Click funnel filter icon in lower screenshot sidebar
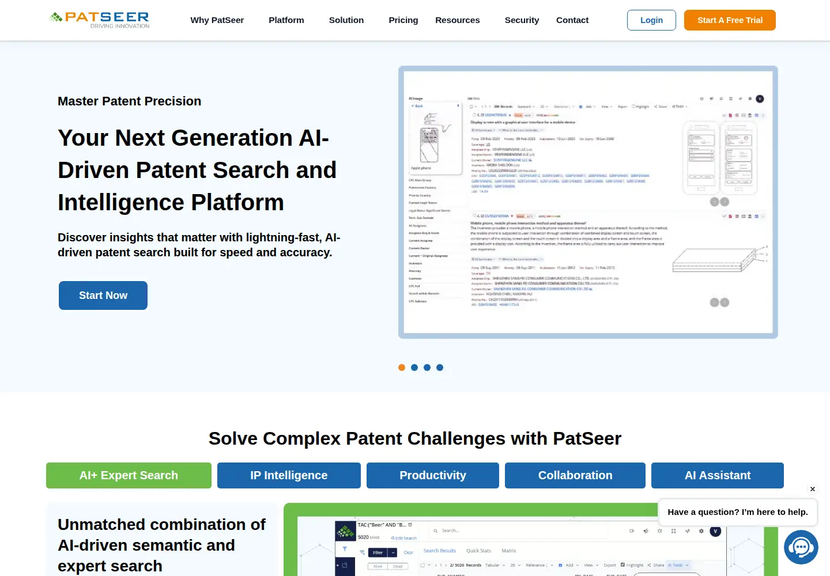The height and width of the screenshot is (576, 830). pos(345,548)
